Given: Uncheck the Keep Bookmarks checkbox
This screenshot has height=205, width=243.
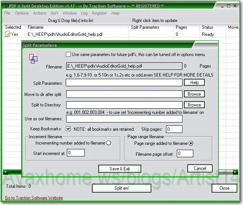Looking at the screenshot, I should click(x=68, y=129).
